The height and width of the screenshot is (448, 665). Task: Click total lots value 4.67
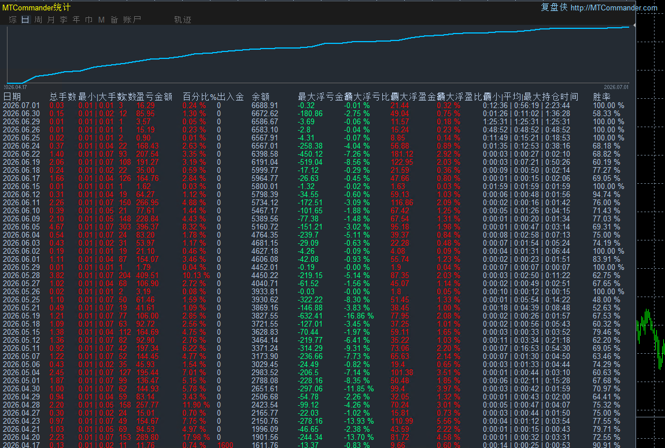point(57,227)
